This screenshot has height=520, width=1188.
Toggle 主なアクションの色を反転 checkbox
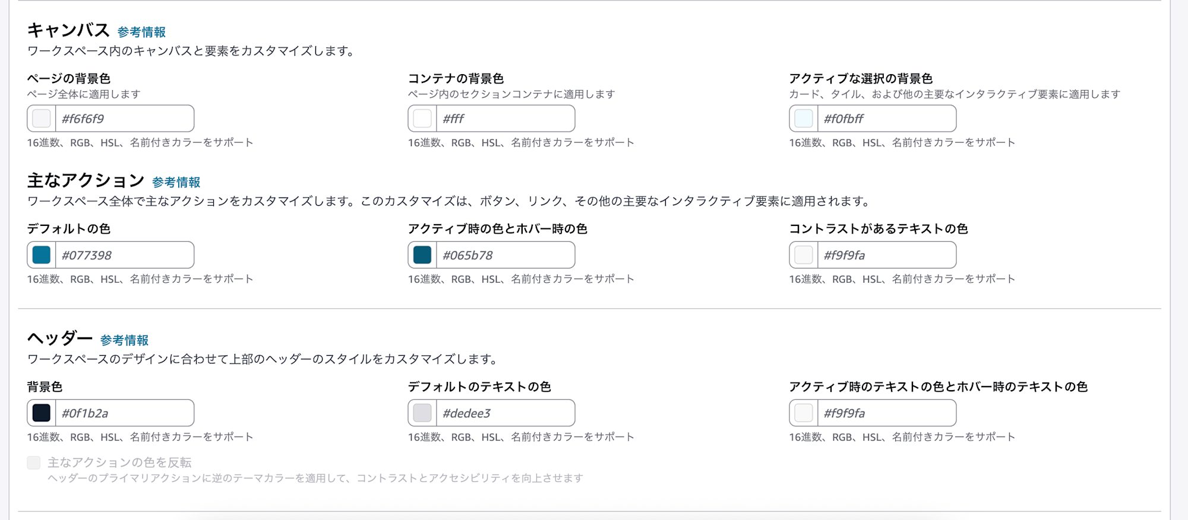[x=34, y=462]
